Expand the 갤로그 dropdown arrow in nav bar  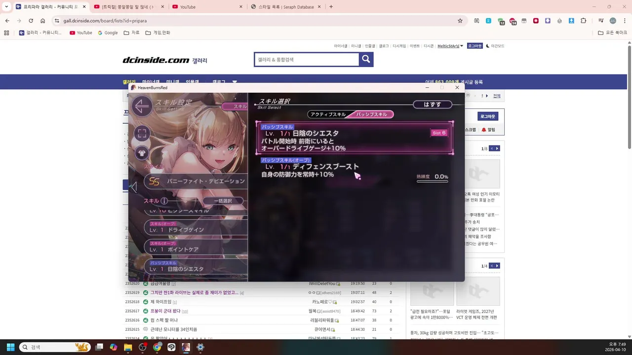point(235,82)
